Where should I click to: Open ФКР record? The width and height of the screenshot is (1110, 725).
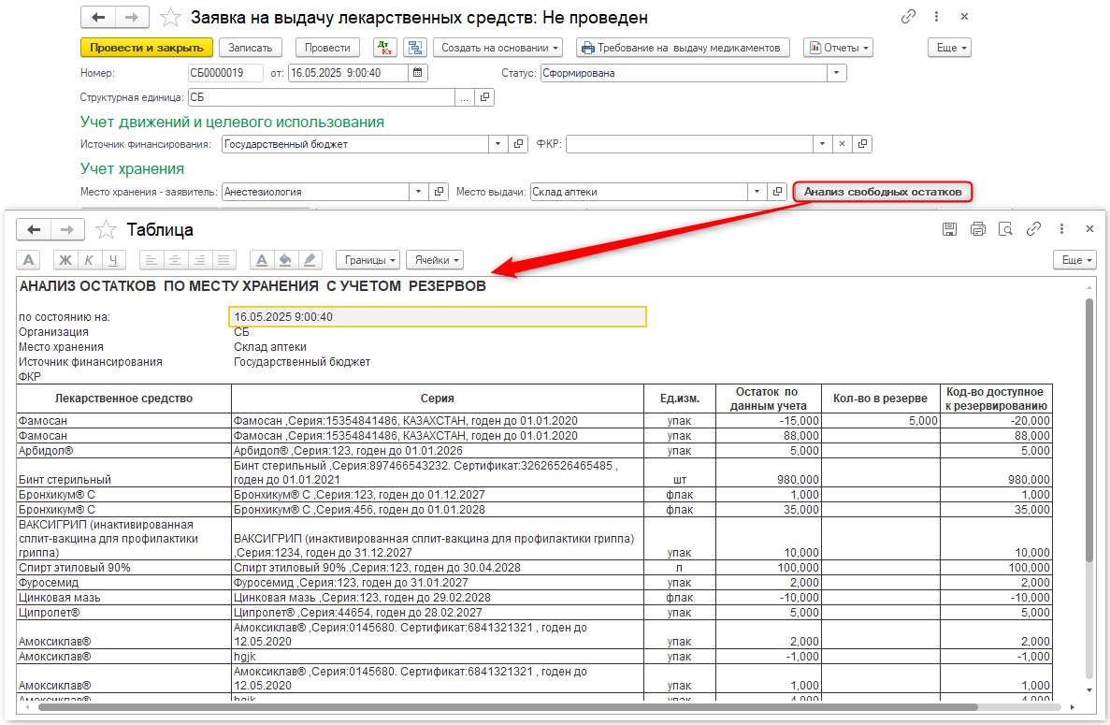coord(862,144)
